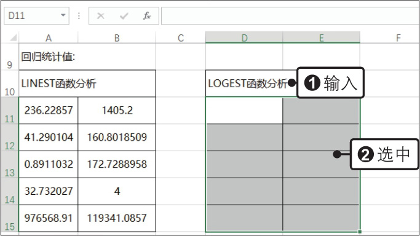Select column D header

click(x=244, y=37)
